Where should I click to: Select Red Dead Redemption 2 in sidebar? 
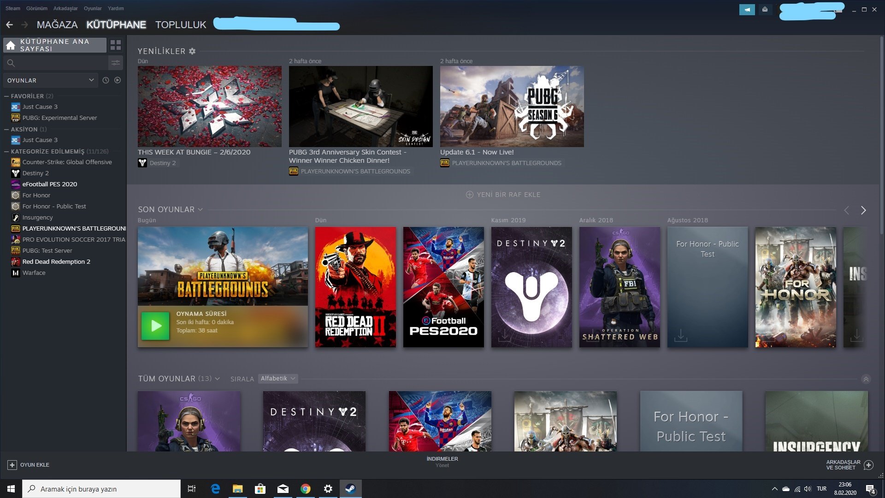pyautogui.click(x=56, y=262)
